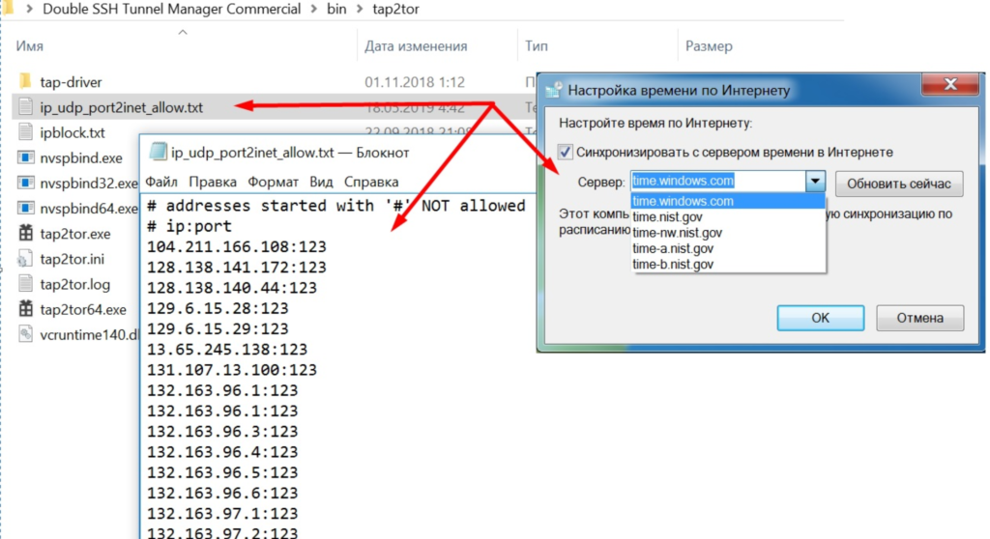Open the Формат menu in Notepad
The image size is (990, 539).
[273, 182]
